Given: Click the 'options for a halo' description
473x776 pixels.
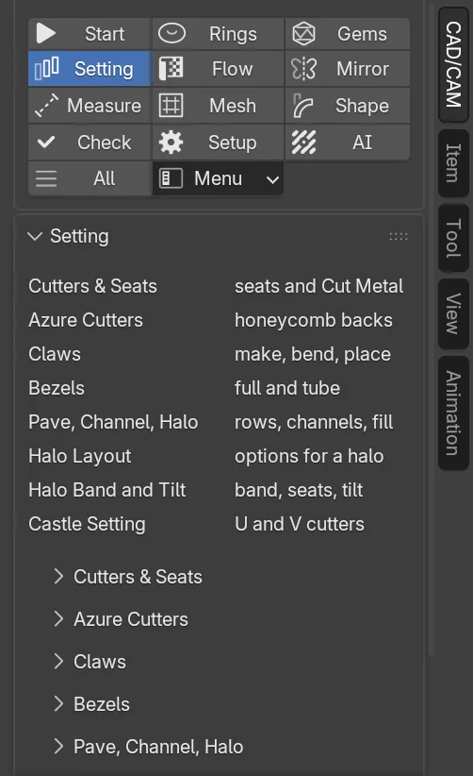Looking at the screenshot, I should pyautogui.click(x=309, y=456).
